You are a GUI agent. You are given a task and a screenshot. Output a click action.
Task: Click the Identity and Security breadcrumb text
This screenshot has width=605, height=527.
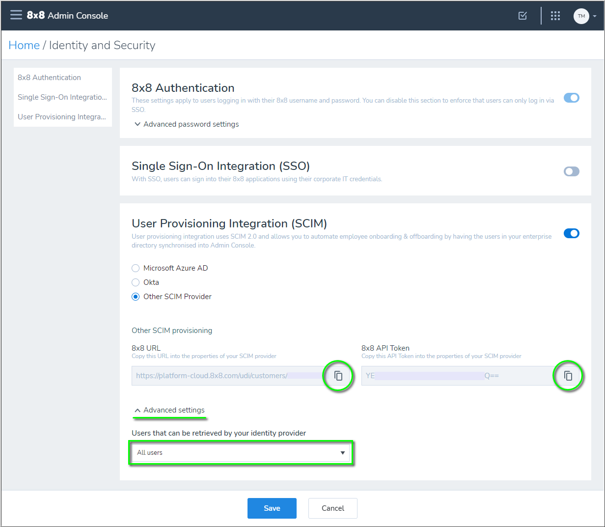point(102,45)
